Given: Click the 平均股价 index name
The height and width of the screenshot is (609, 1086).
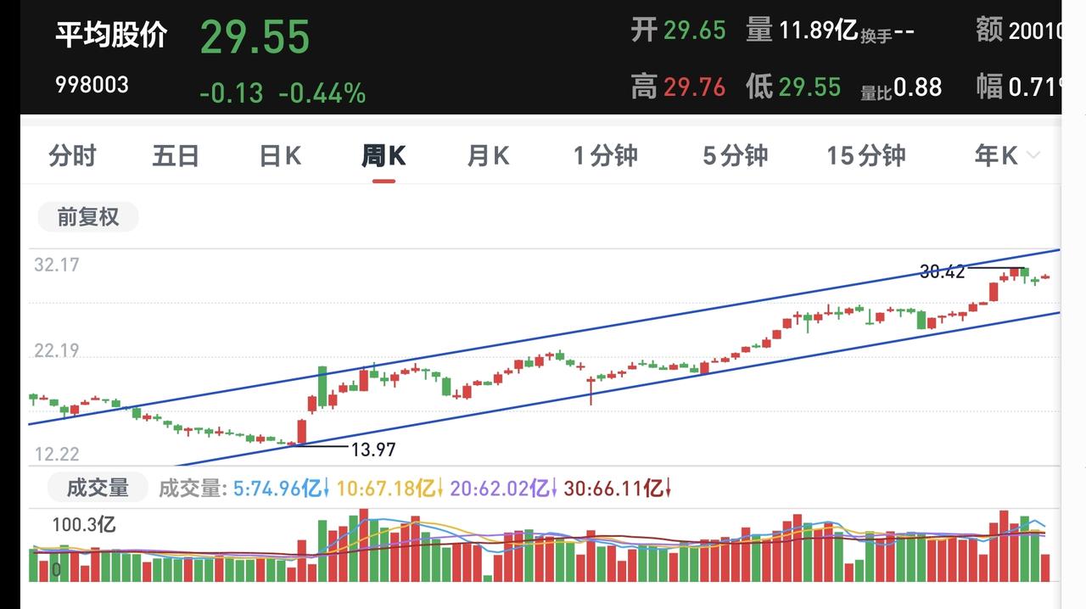Looking at the screenshot, I should [x=111, y=36].
